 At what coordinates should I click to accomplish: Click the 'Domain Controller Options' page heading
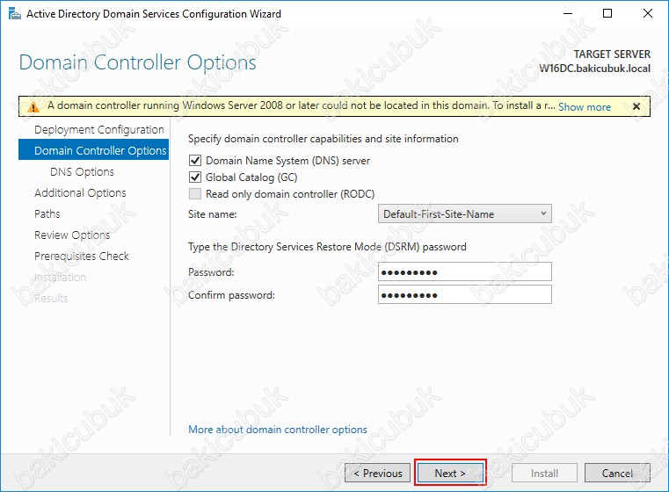tap(138, 62)
